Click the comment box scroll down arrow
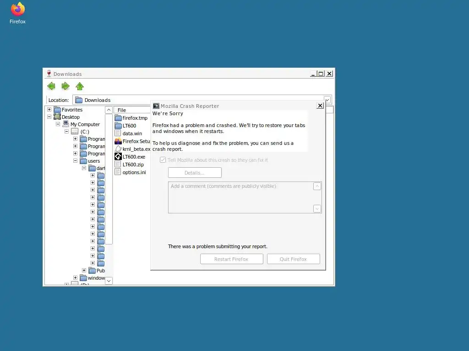The height and width of the screenshot is (351, 469). [x=317, y=208]
